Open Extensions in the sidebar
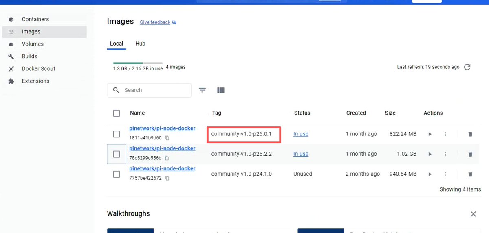 [x=35, y=81]
